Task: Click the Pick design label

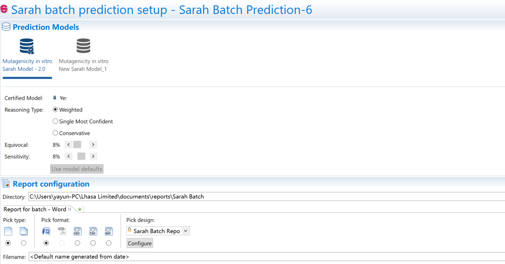Action: tap(141, 220)
